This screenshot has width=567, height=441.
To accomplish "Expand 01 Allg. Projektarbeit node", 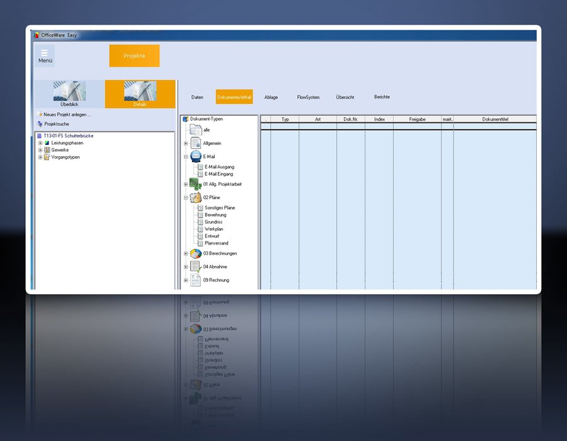I will tap(186, 185).
